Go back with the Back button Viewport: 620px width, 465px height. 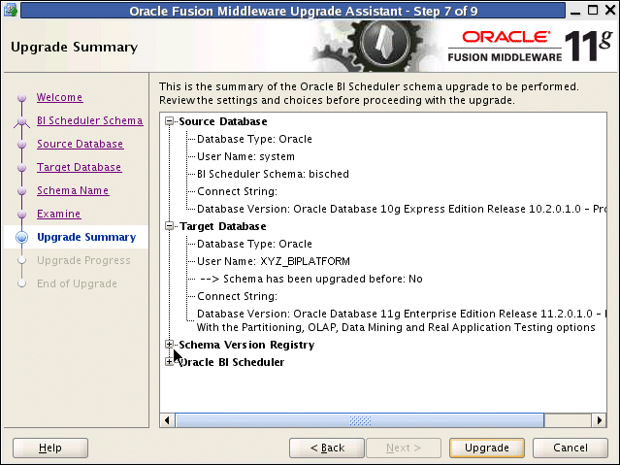point(327,448)
